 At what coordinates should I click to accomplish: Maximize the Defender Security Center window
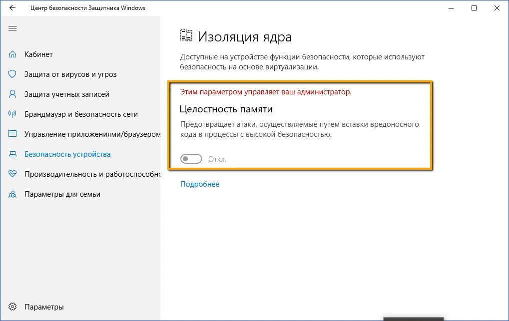[474, 8]
